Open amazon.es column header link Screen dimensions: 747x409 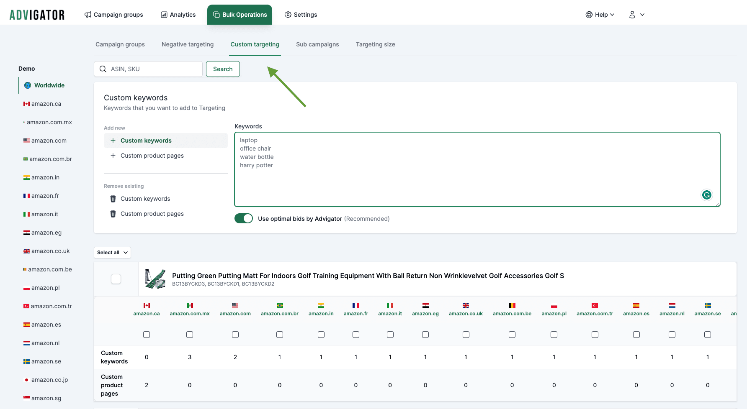(x=636, y=314)
